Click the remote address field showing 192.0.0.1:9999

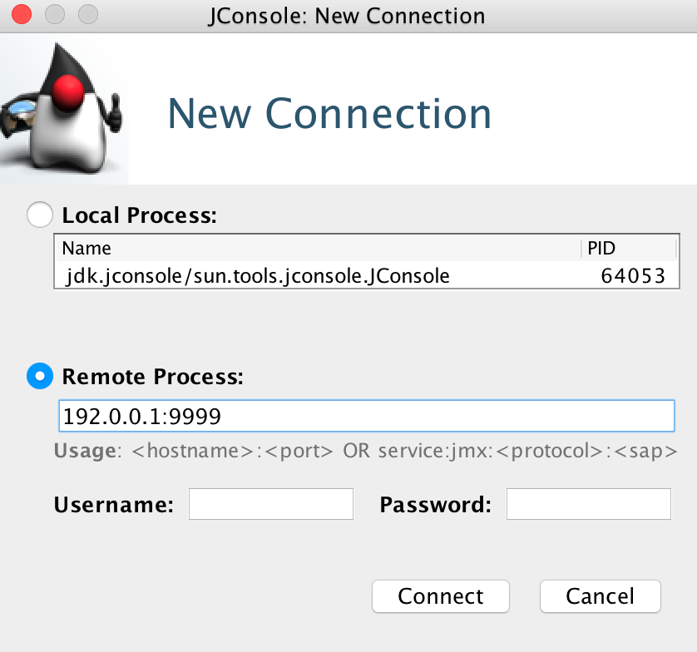[366, 417]
